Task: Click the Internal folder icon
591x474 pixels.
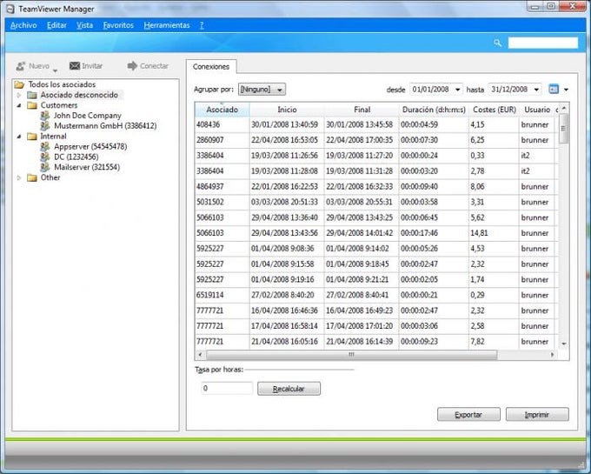Action: coord(32,137)
